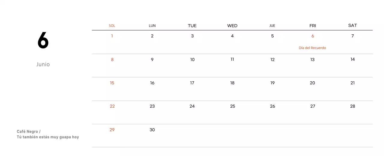Select "Tú también estás muy guapa hoy" text
The image size is (384, 156).
click(x=48, y=137)
